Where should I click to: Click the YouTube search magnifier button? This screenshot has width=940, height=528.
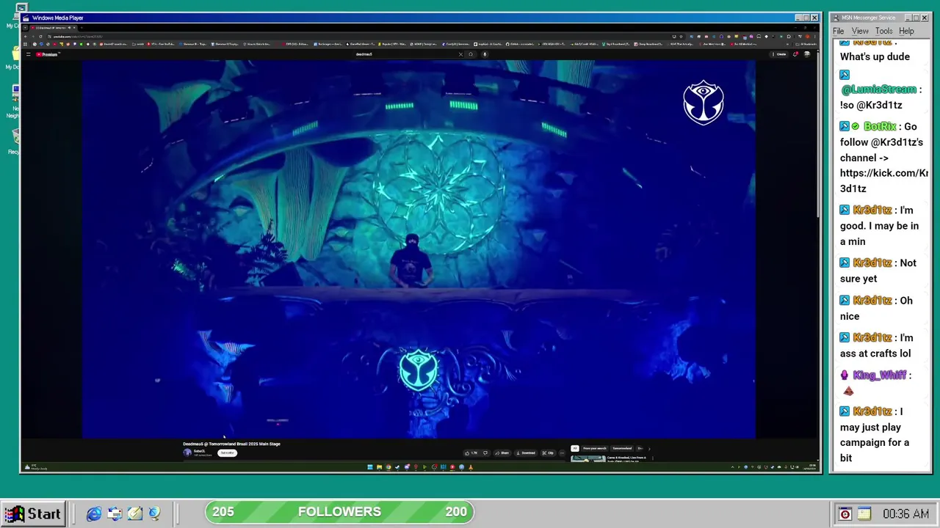coord(471,54)
